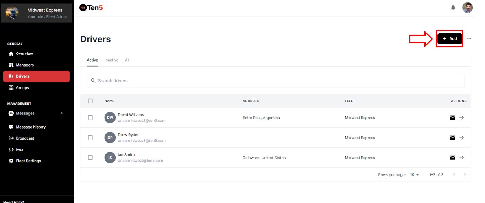The height and width of the screenshot is (203, 485).
Task: Click the Ten5 logo
Action: pyautogui.click(x=91, y=7)
